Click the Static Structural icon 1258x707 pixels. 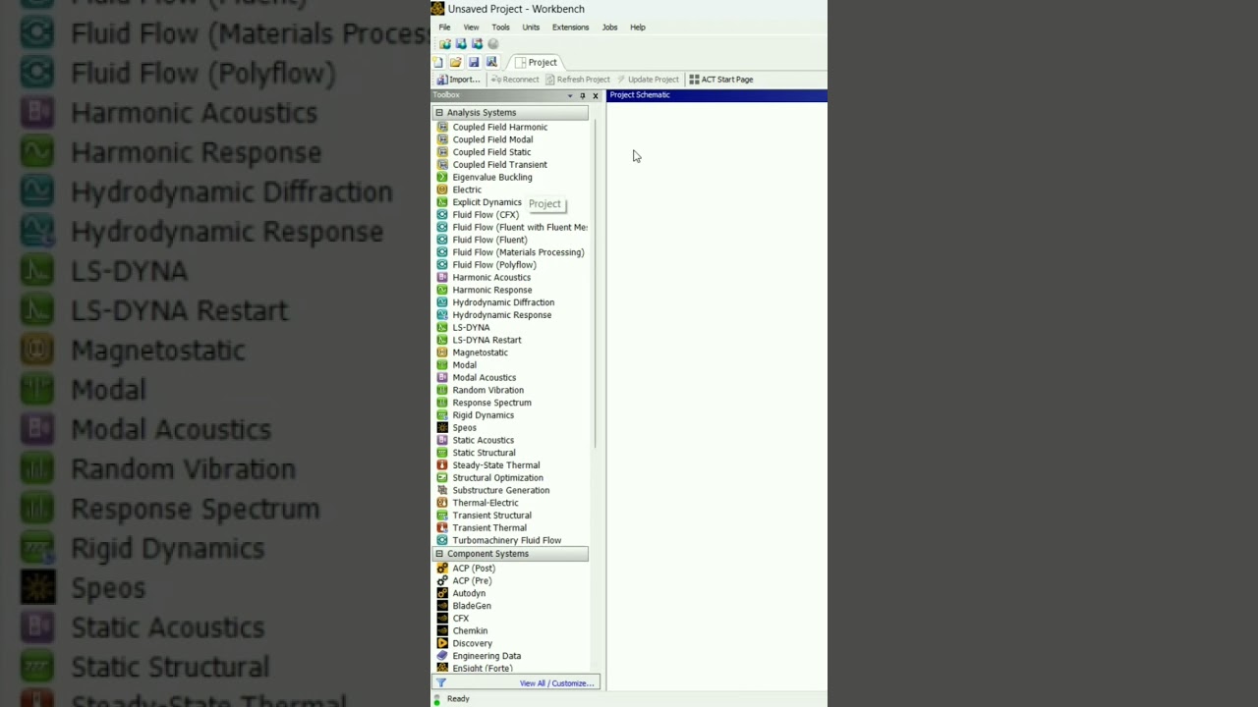click(x=442, y=453)
